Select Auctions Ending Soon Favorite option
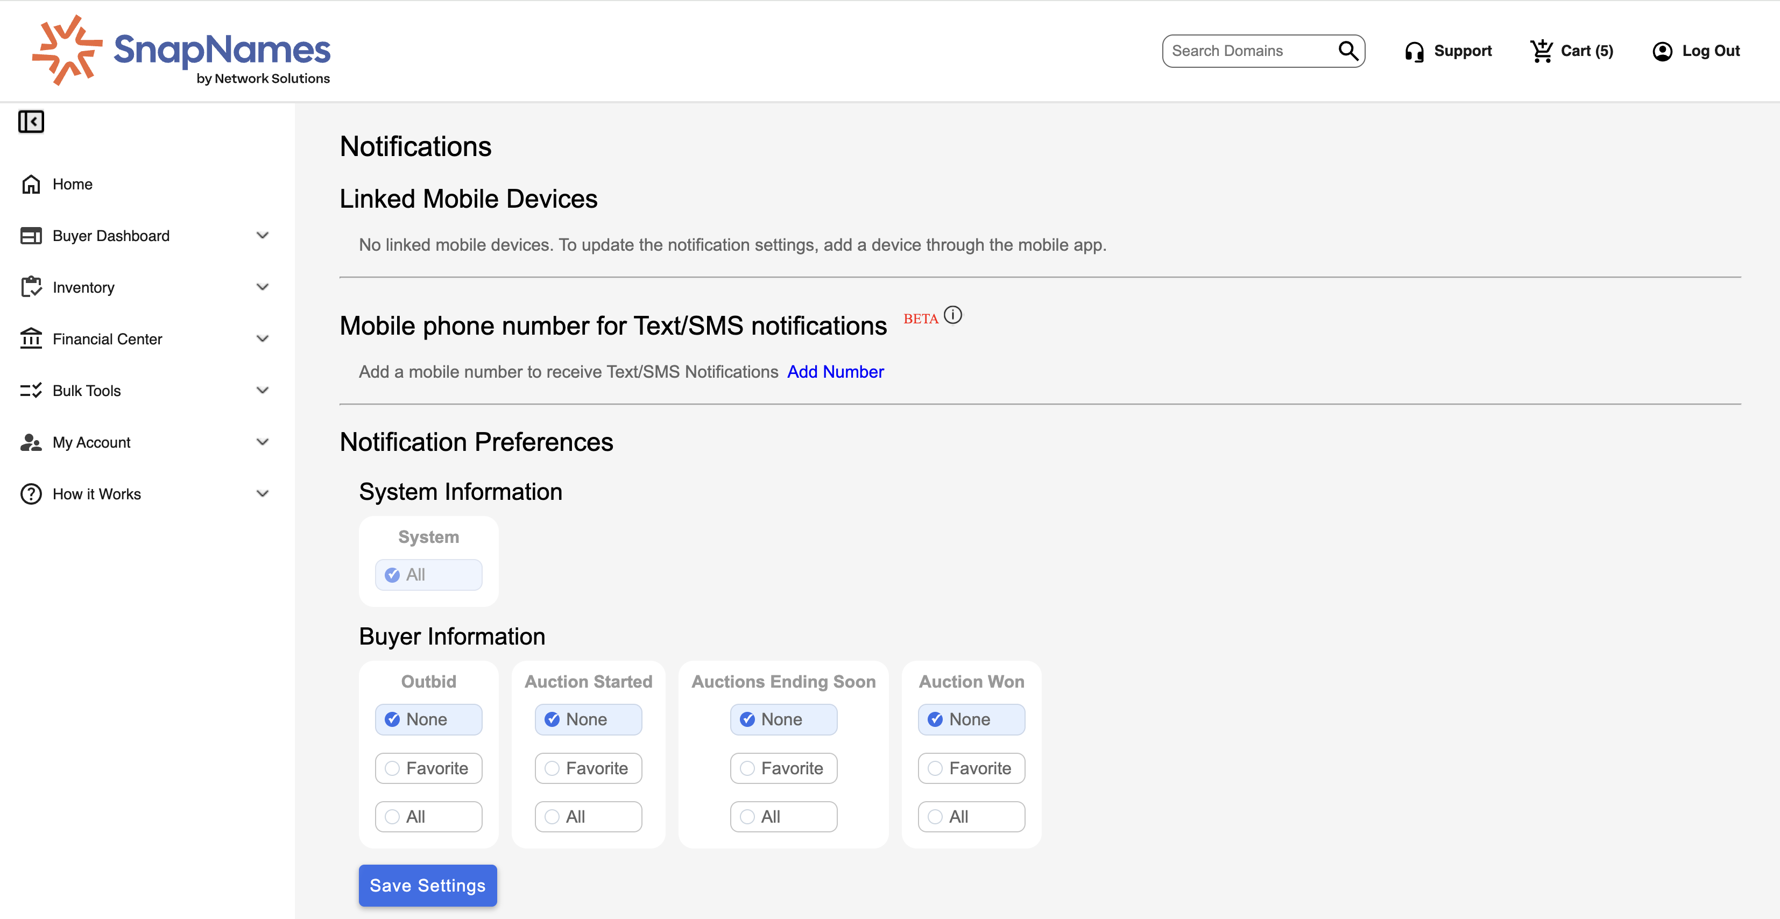This screenshot has height=919, width=1780. (783, 768)
